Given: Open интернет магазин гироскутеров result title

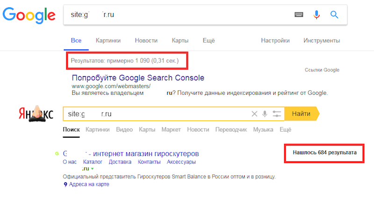Looking at the screenshot, I should 146,154.
